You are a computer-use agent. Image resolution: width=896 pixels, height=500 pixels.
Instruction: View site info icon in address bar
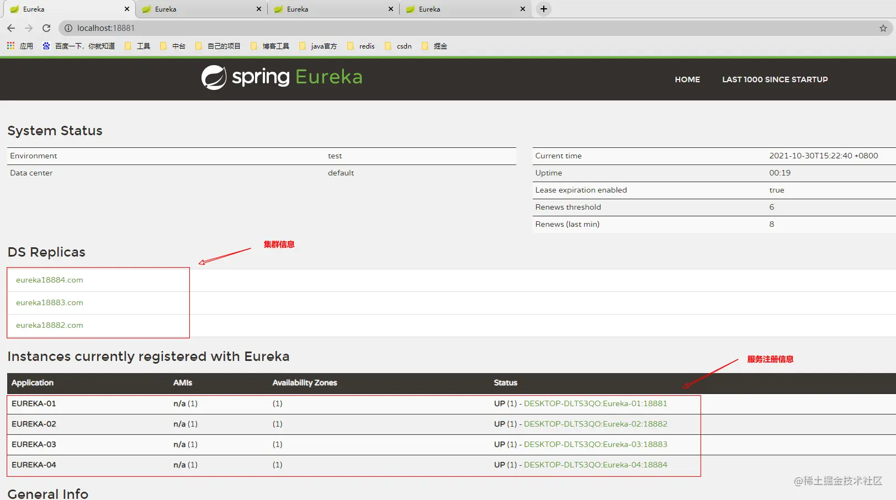tap(68, 28)
